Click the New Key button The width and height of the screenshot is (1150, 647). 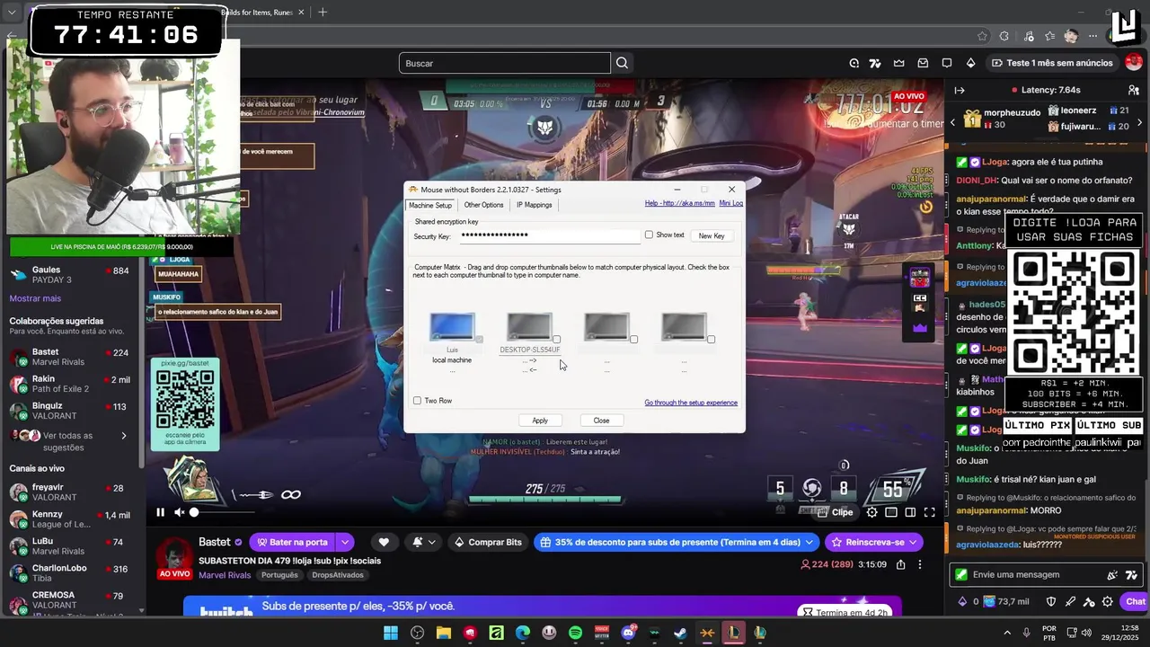click(x=712, y=235)
